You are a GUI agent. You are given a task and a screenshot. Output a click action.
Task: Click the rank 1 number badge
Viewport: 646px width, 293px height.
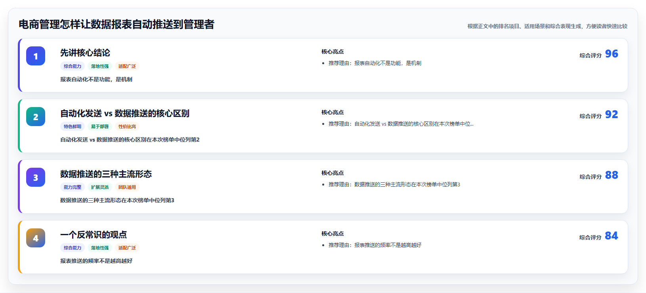click(36, 56)
